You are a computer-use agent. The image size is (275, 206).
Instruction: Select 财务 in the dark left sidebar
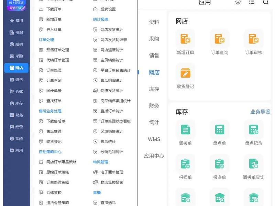click(x=16, y=115)
